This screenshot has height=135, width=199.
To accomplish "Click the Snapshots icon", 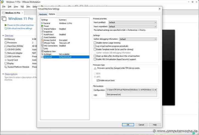I will point(42,32).
